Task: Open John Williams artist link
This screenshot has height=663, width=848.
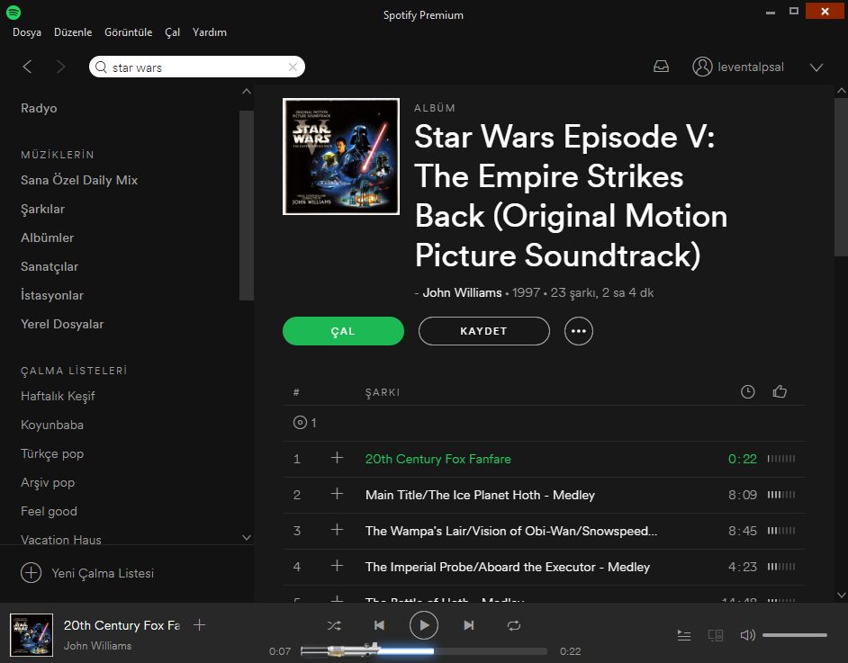Action: pos(463,292)
